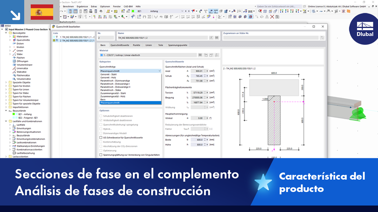Click the material library book icon
The image size is (378, 212).
(x=200, y=55)
